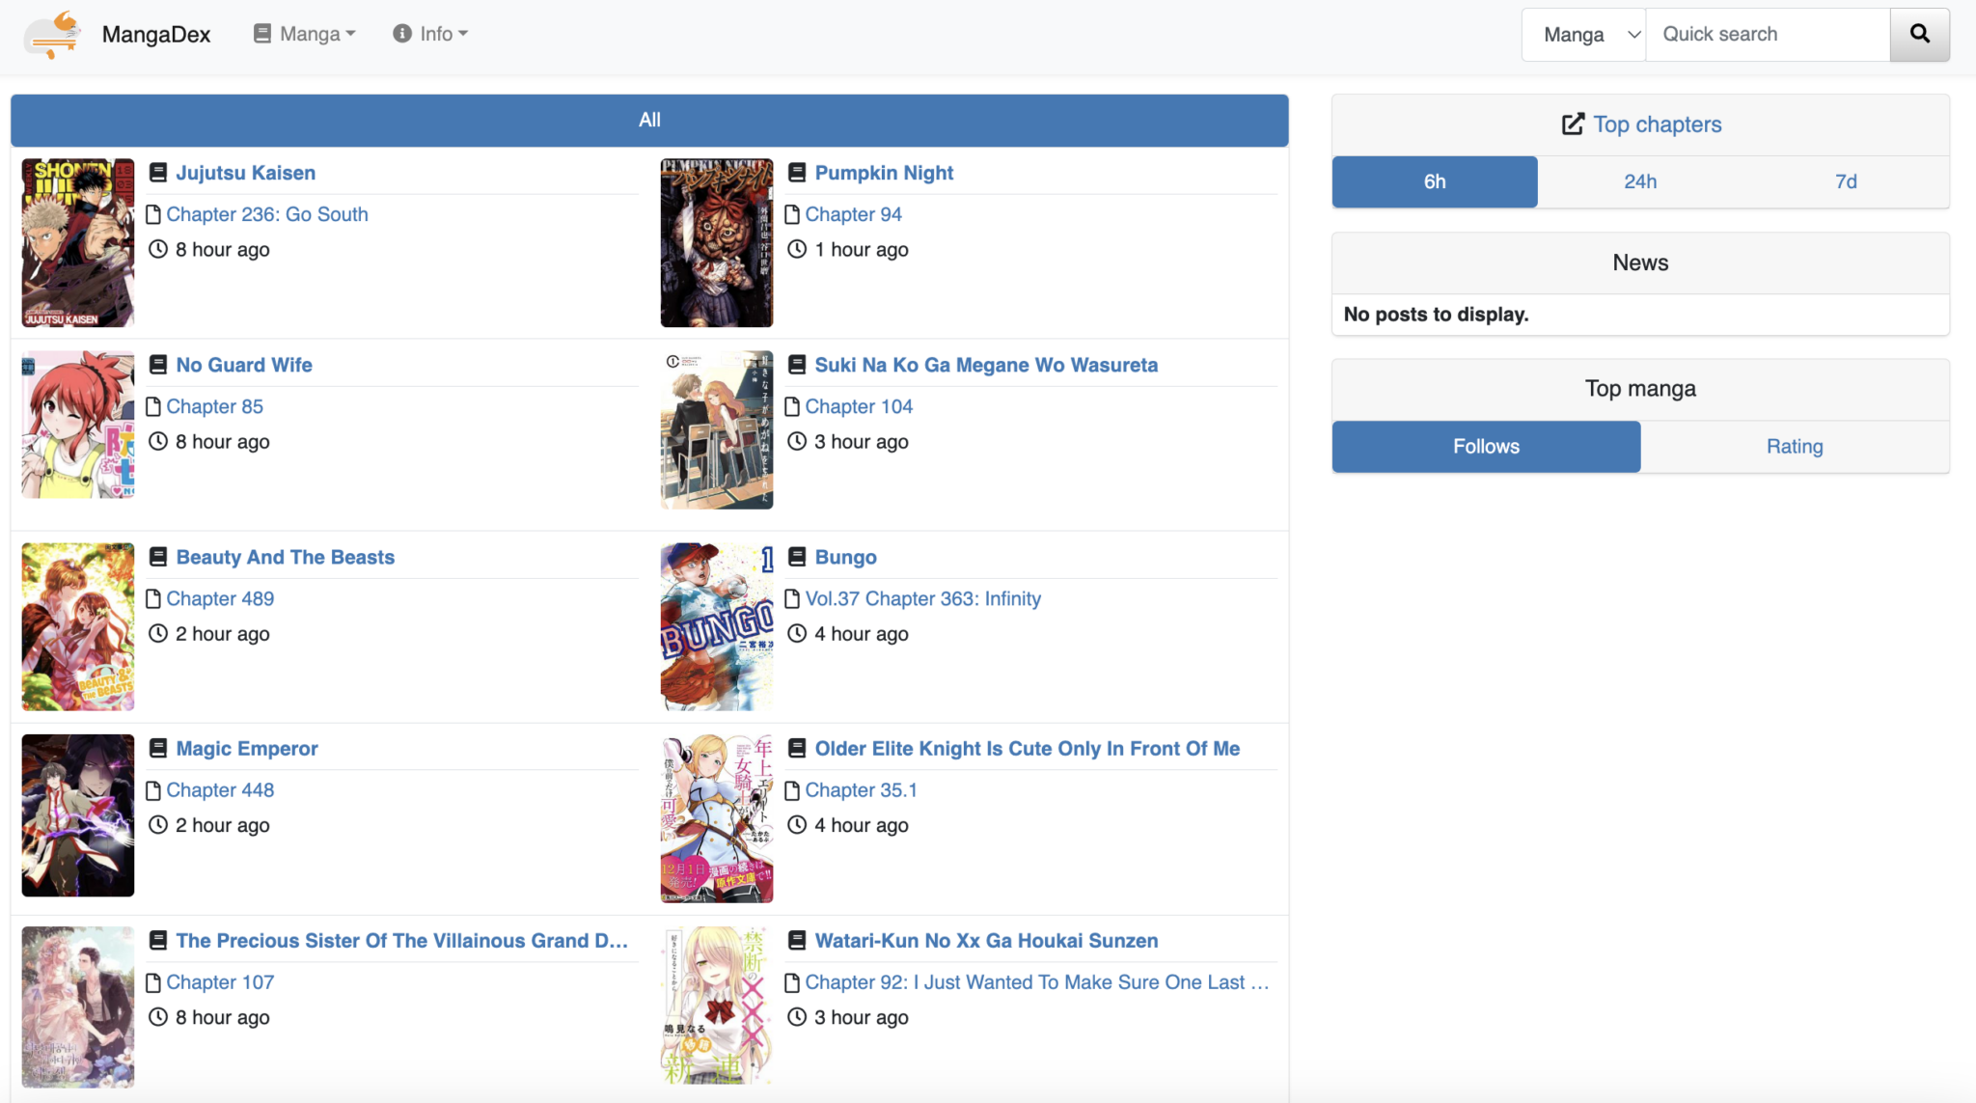
Task: Click the page icon beside Chapter 104
Action: pos(792,406)
